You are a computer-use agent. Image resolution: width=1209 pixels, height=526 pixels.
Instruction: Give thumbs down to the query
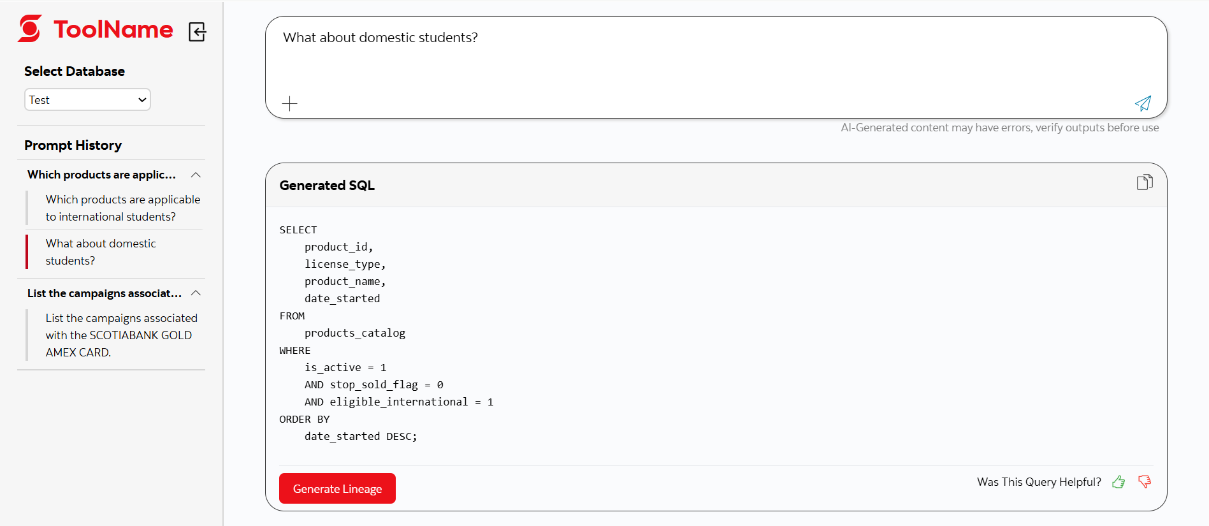point(1145,482)
